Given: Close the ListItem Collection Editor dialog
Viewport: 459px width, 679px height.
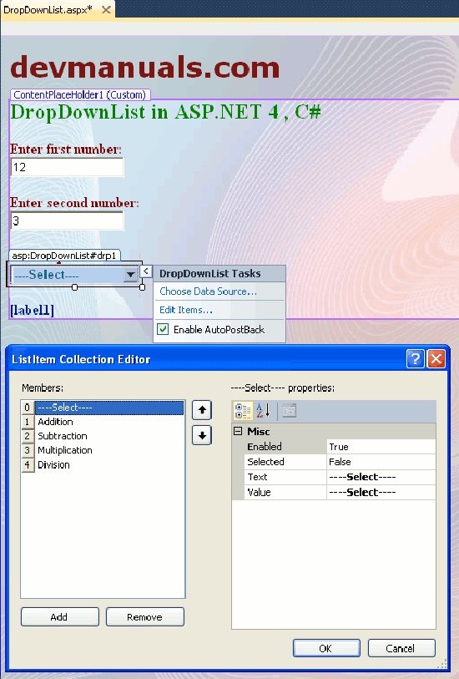Looking at the screenshot, I should 436,359.
